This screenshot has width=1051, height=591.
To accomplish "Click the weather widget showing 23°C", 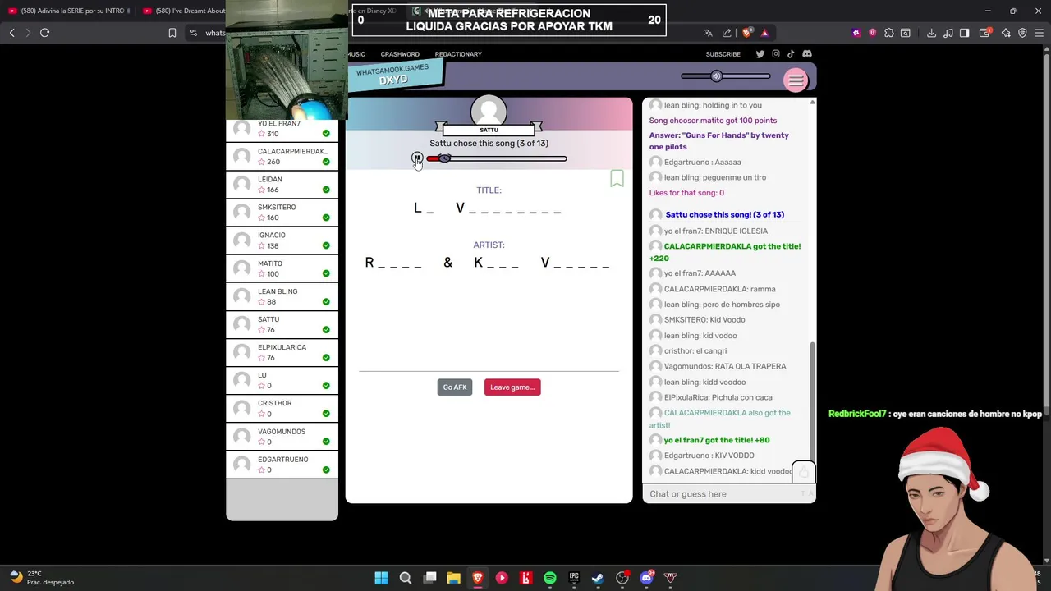I will (x=43, y=578).
